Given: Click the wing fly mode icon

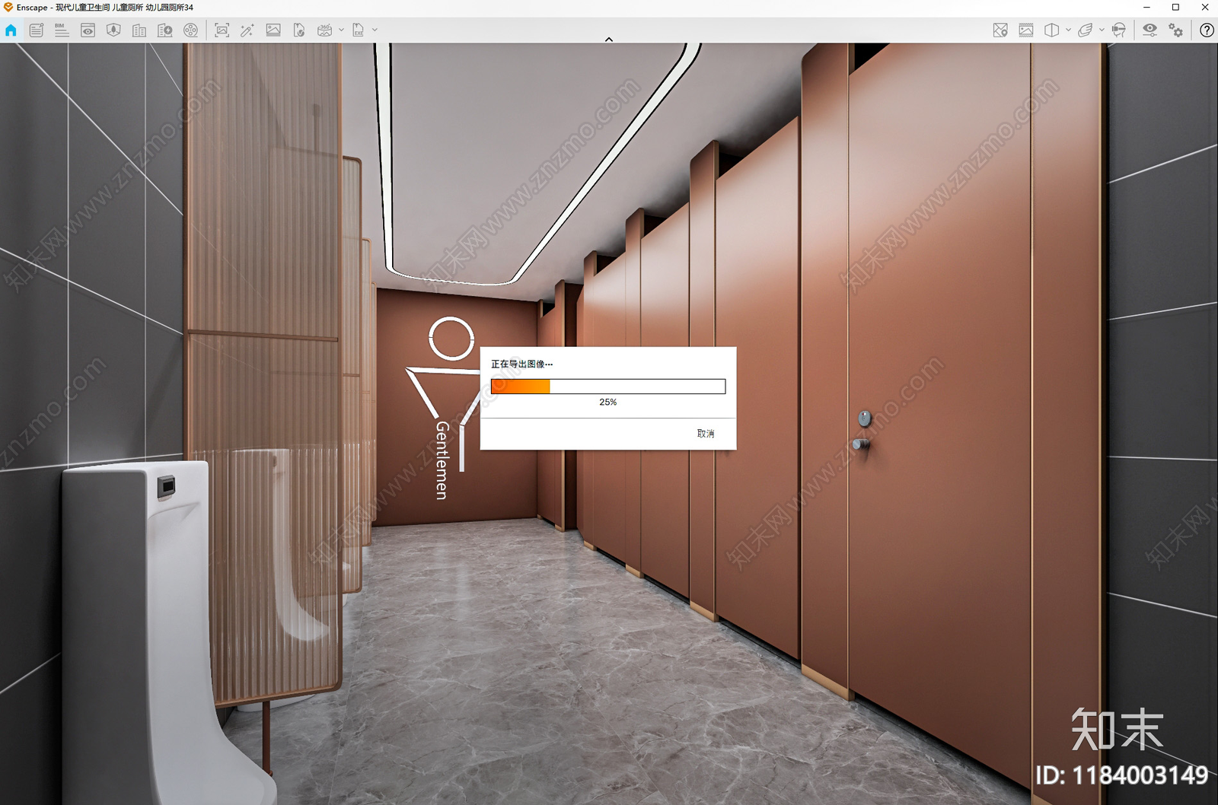Looking at the screenshot, I should pyautogui.click(x=1086, y=30).
